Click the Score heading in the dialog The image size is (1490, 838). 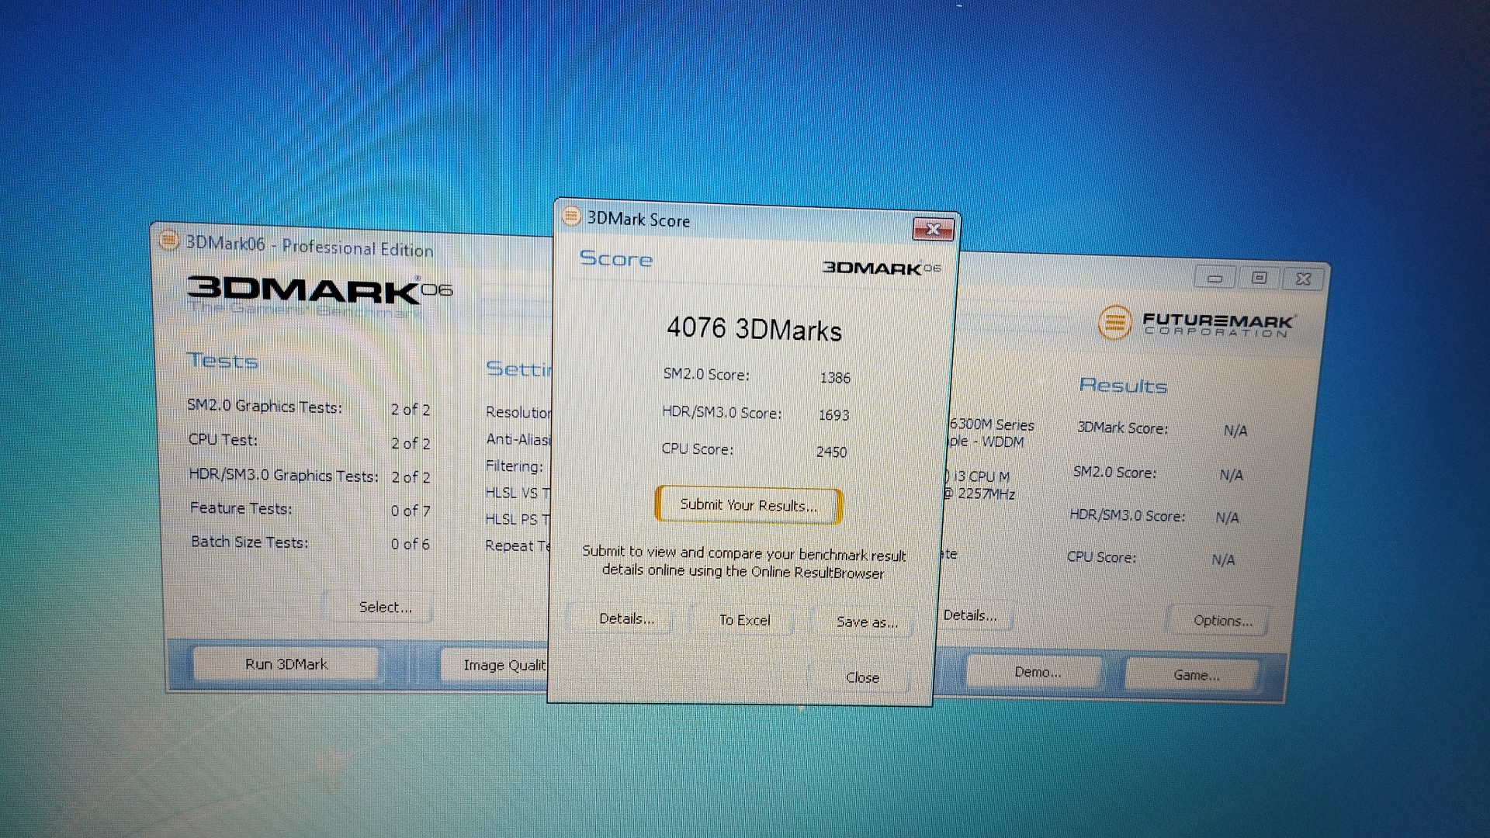(616, 258)
